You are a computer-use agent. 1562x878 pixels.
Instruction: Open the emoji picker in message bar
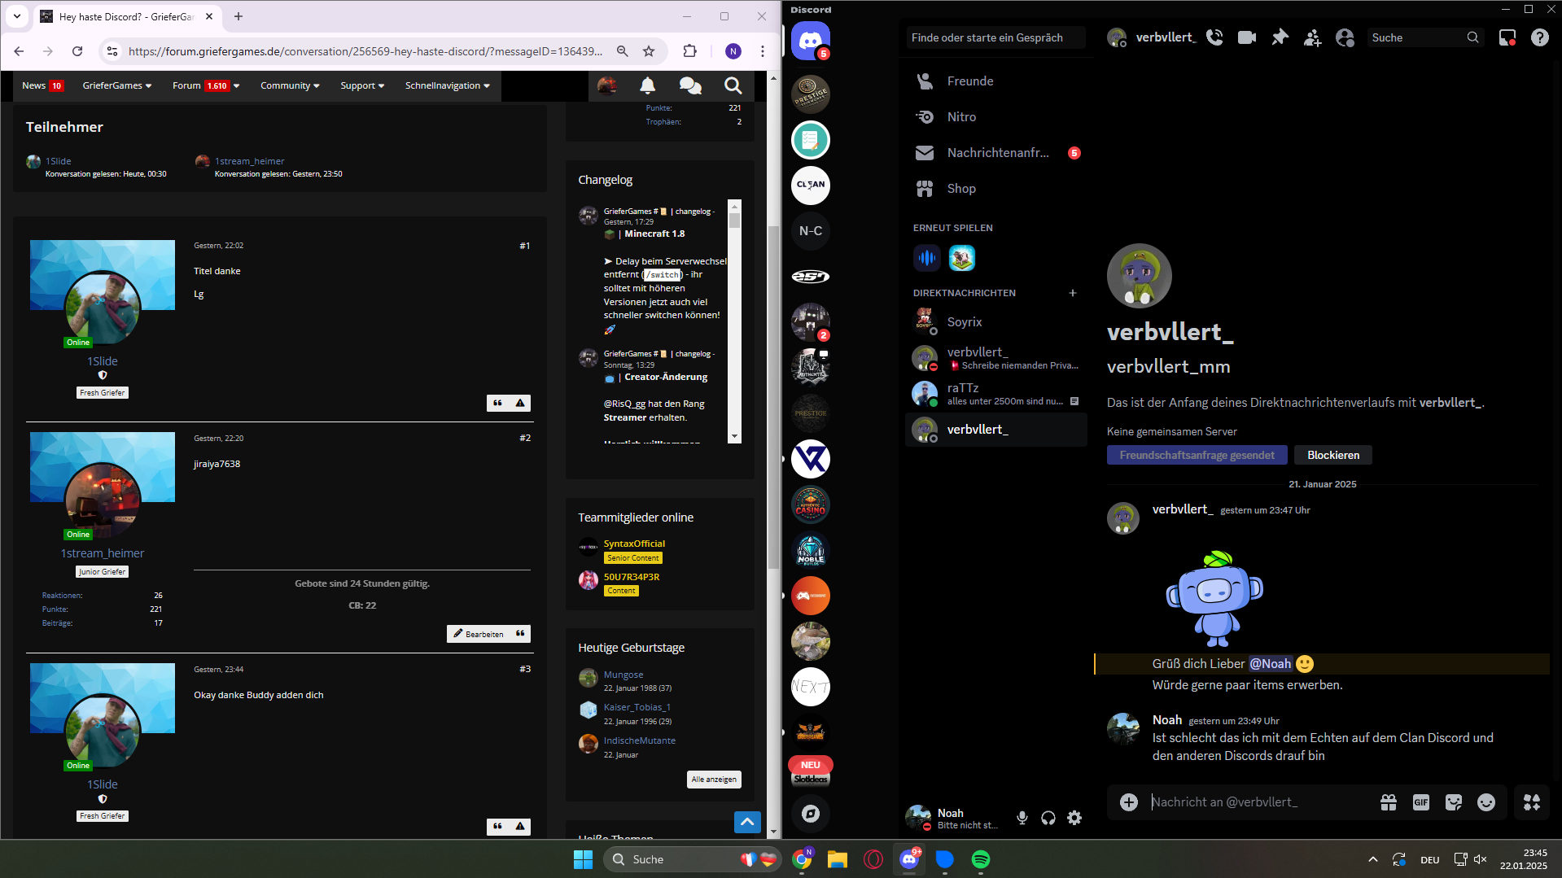point(1486,802)
